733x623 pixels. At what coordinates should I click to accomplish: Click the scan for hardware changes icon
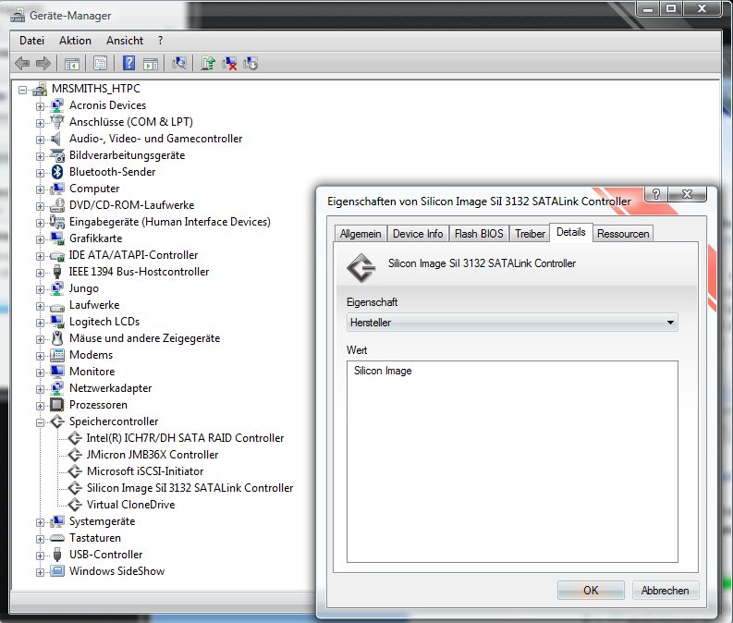point(179,63)
